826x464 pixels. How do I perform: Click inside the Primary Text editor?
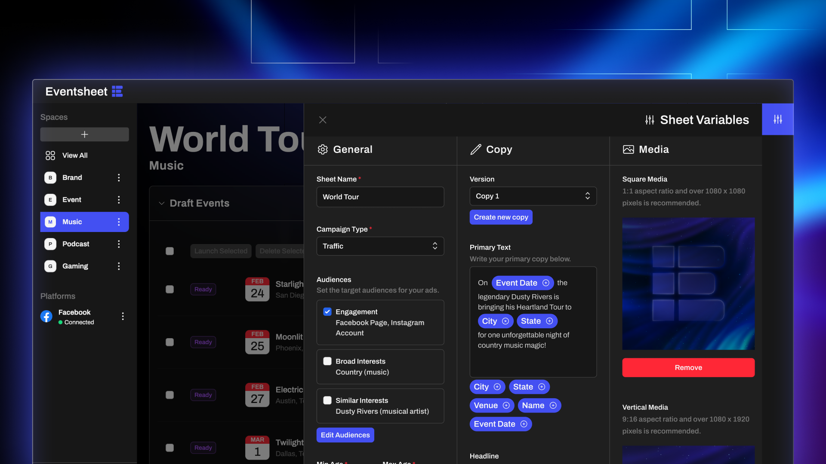coord(533,322)
